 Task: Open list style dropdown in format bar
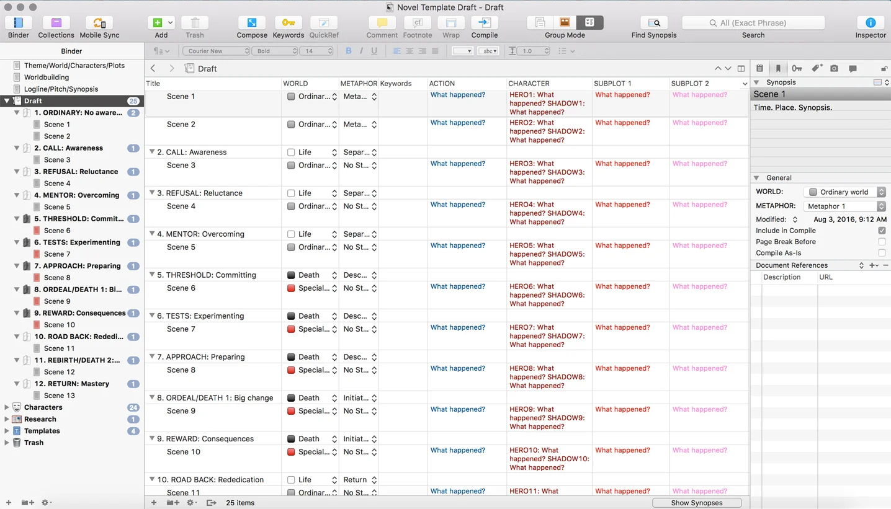[566, 51]
